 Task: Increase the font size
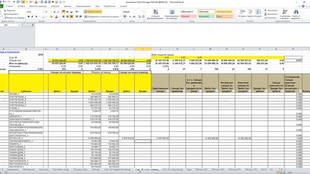tap(54, 12)
